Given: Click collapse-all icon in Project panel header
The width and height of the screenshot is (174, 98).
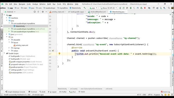Looking at the screenshot, I should click(x=38, y=12).
